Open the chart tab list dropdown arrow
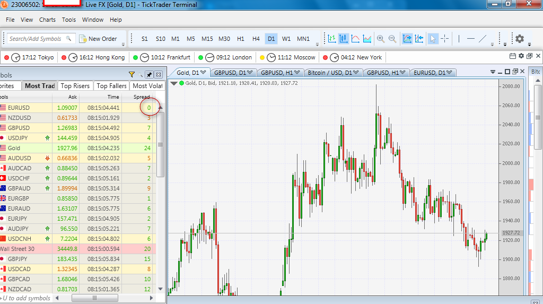 pyautogui.click(x=493, y=72)
